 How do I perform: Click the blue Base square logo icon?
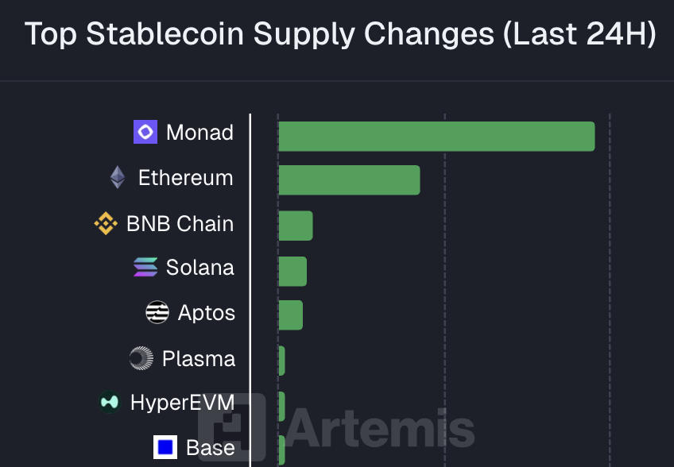point(165,448)
